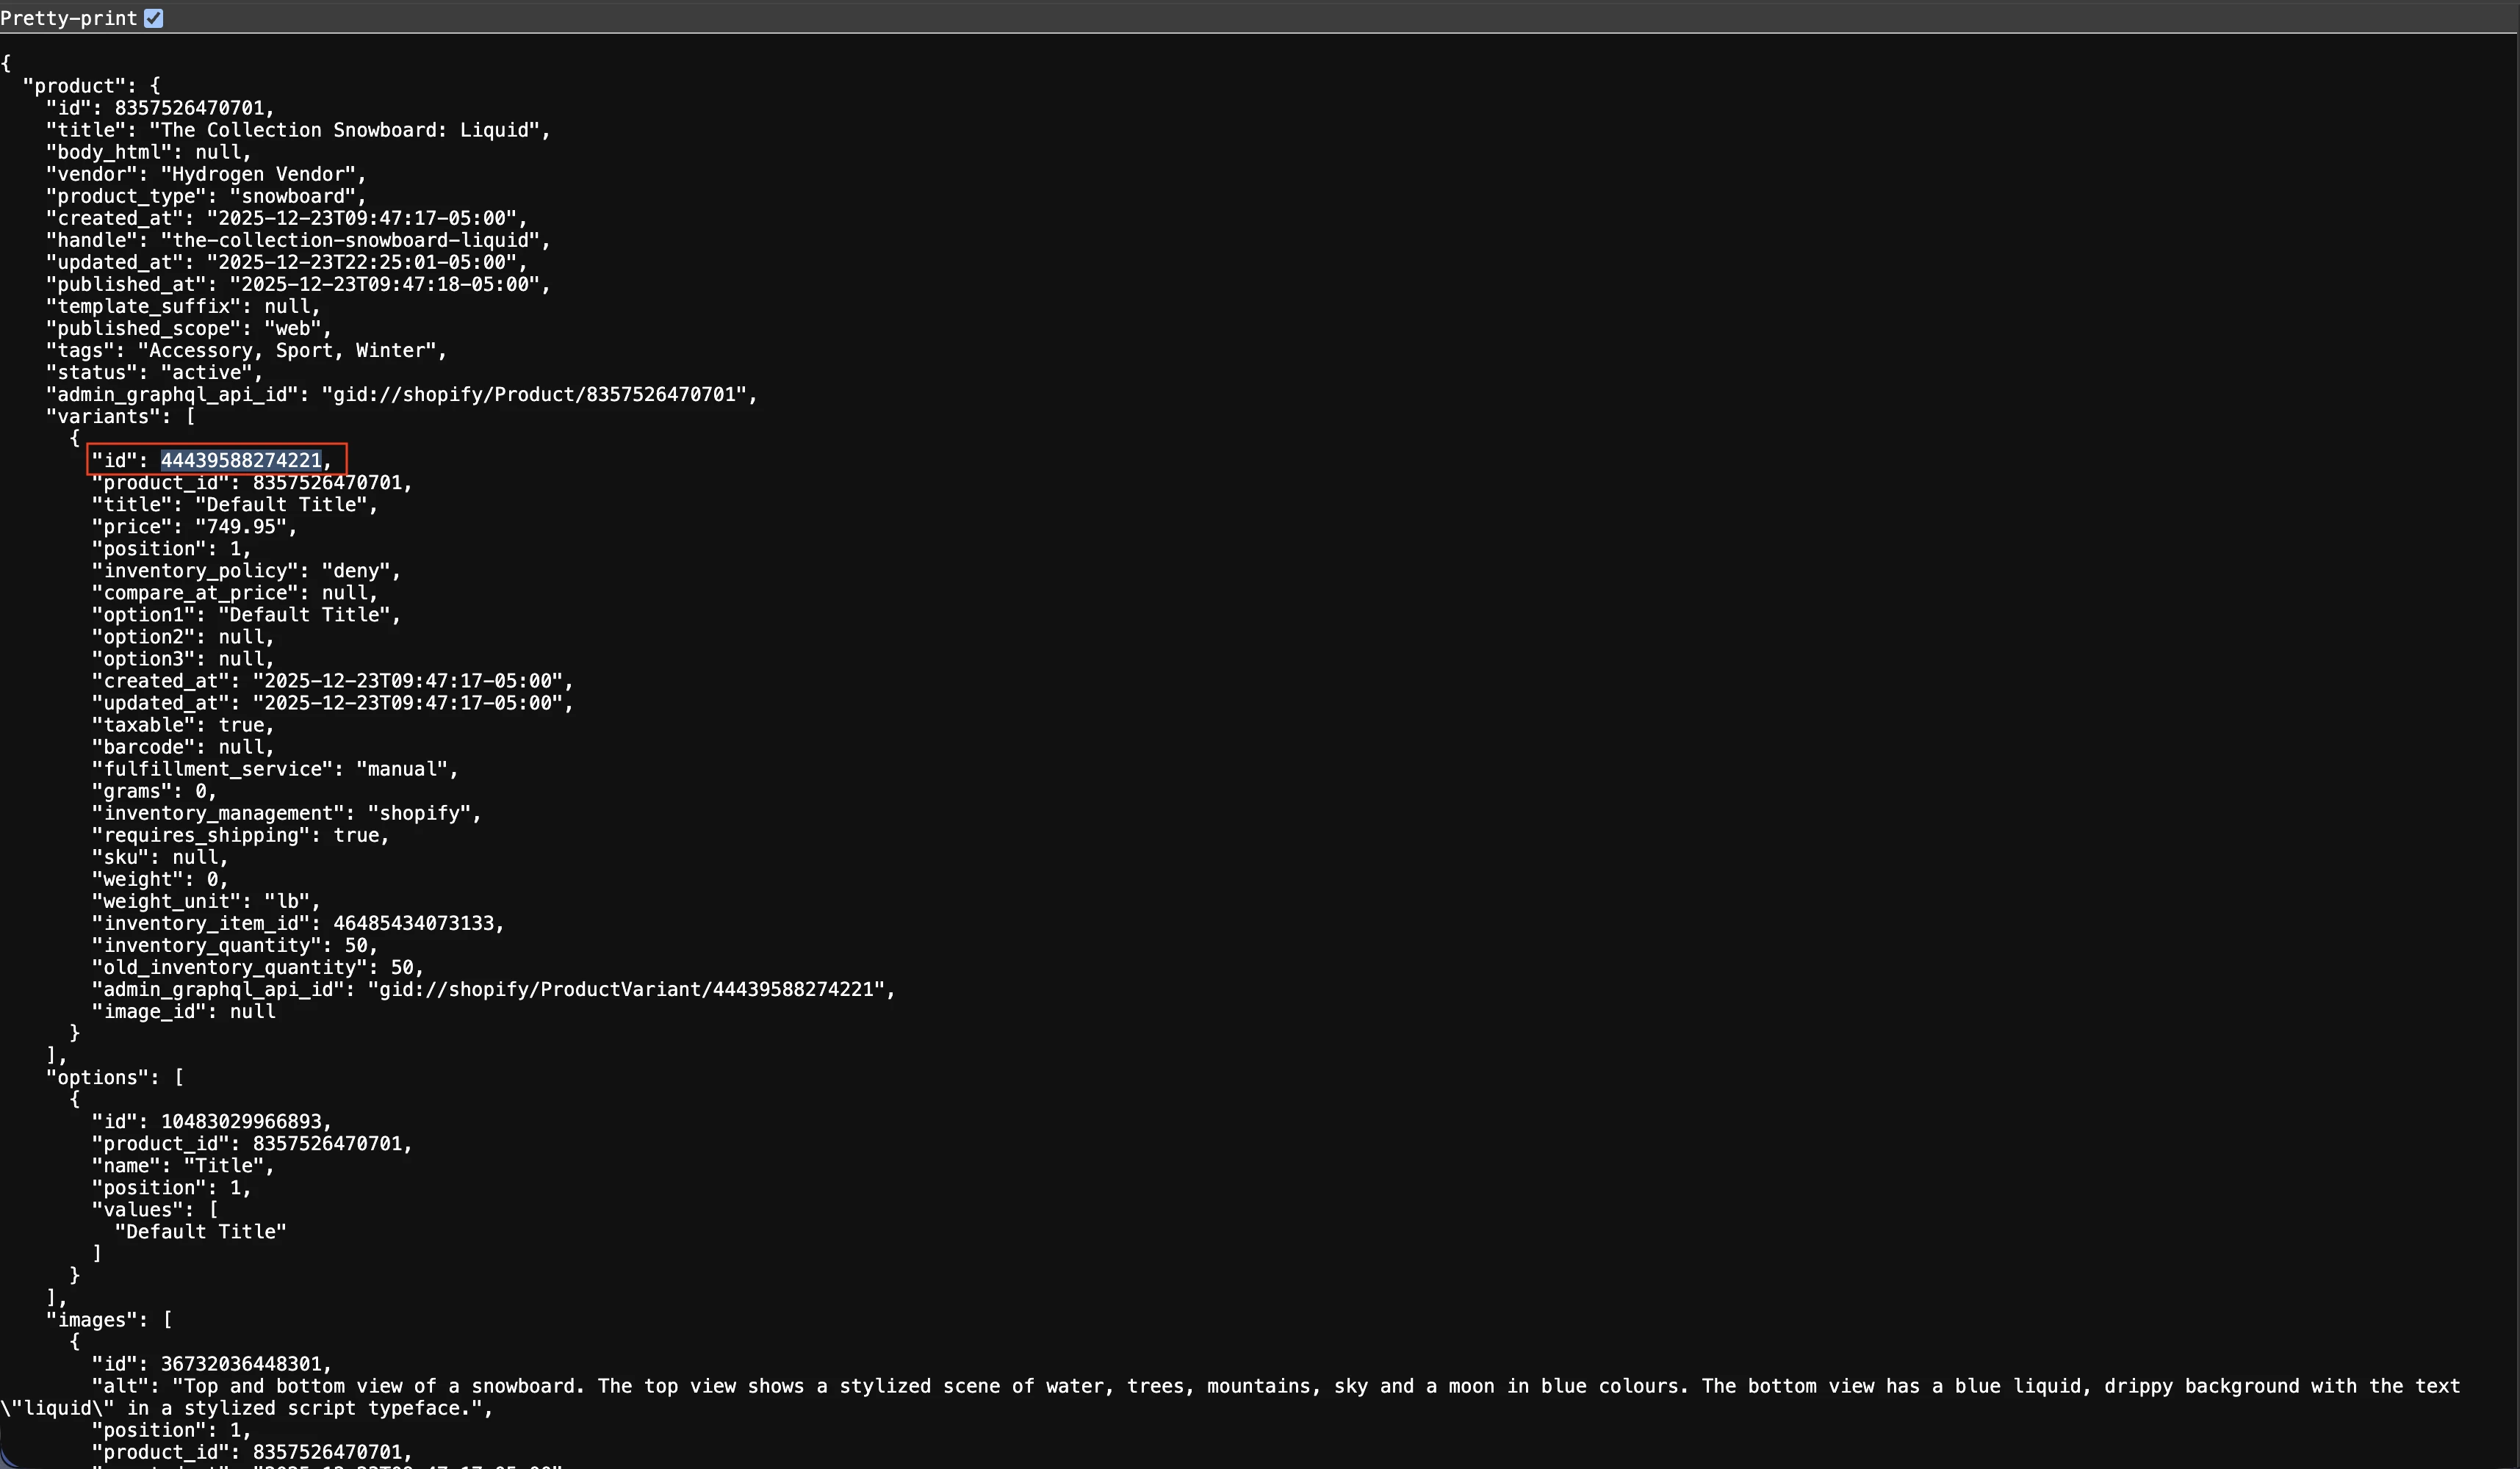
Task: Click the vendor value "Hydrogen Vendor"
Action: [x=265, y=174]
